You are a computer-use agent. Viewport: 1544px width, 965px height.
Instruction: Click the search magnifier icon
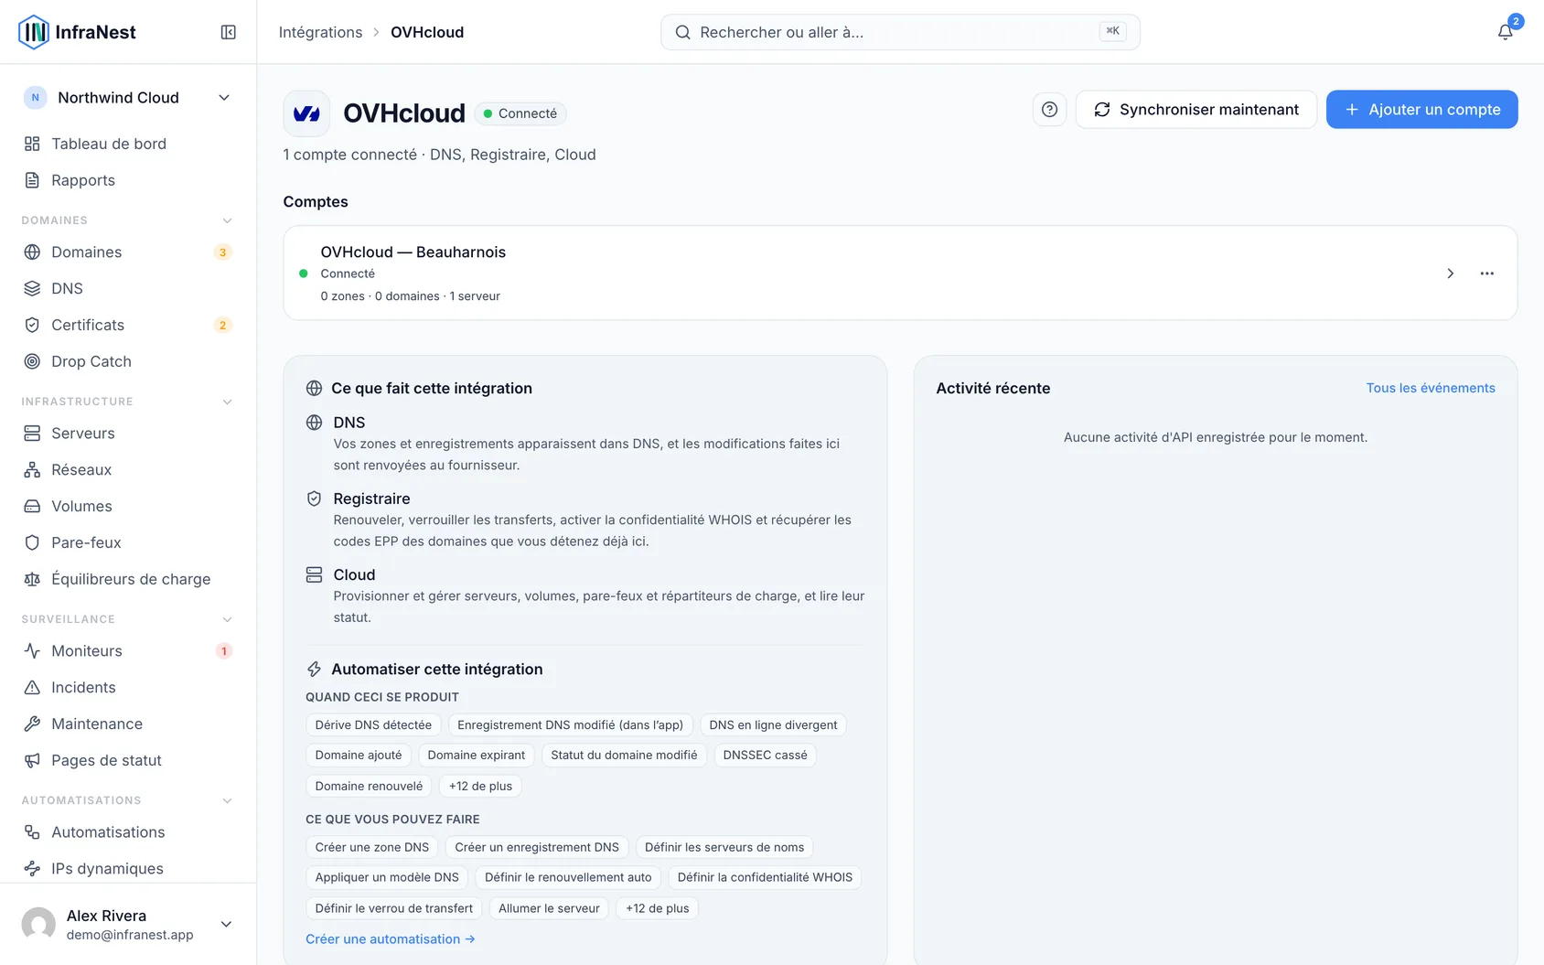pyautogui.click(x=682, y=32)
